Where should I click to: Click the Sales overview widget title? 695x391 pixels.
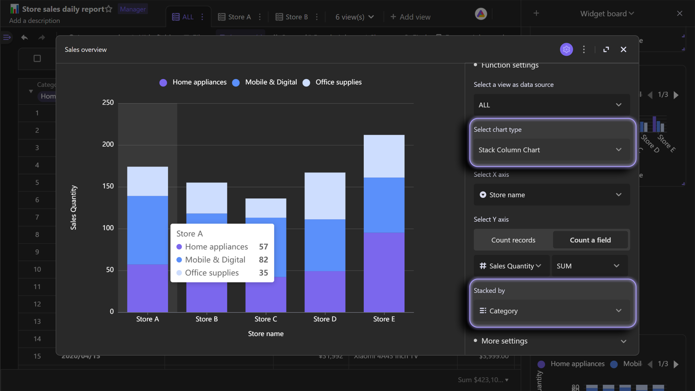[x=85, y=50]
